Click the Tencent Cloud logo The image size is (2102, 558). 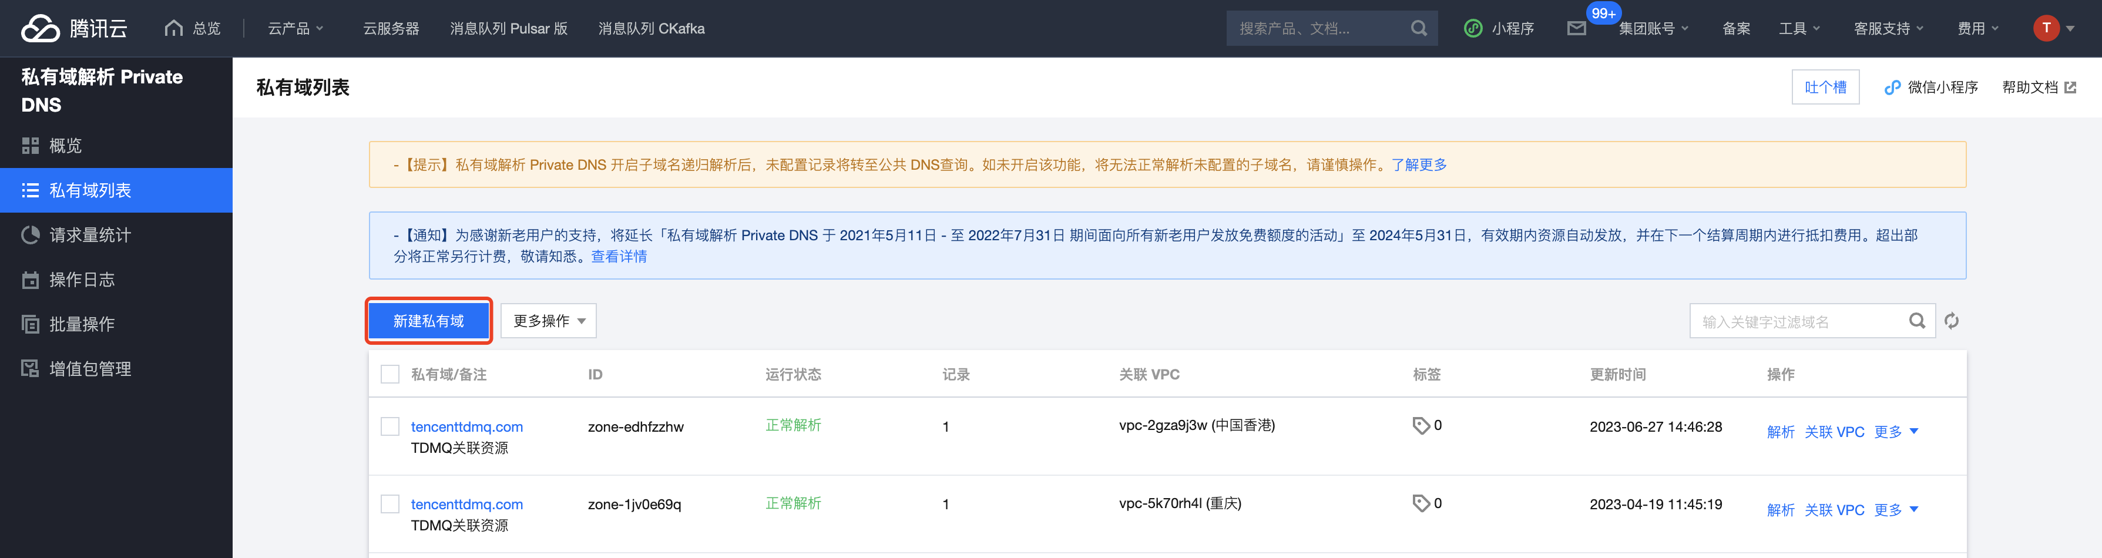[x=74, y=29]
